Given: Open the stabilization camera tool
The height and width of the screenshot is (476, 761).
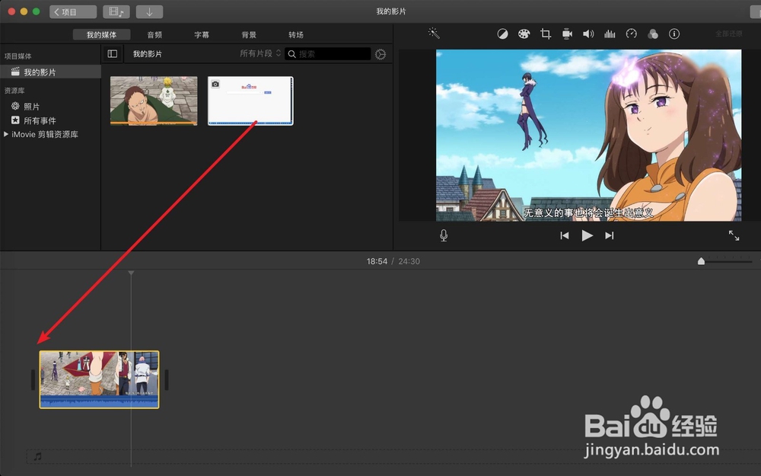Looking at the screenshot, I should tap(567, 34).
